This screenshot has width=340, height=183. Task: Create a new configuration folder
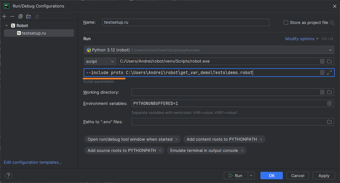coord(29,16)
